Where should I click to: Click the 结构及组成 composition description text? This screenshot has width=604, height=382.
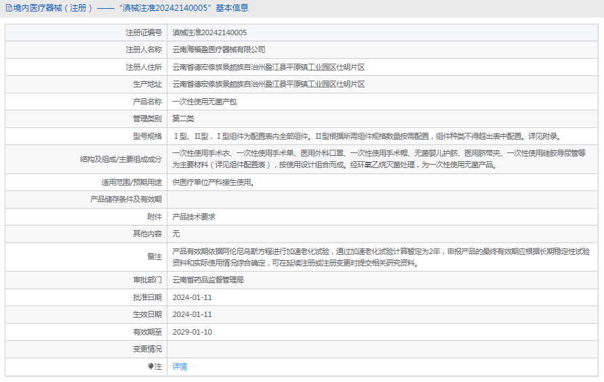(x=378, y=158)
